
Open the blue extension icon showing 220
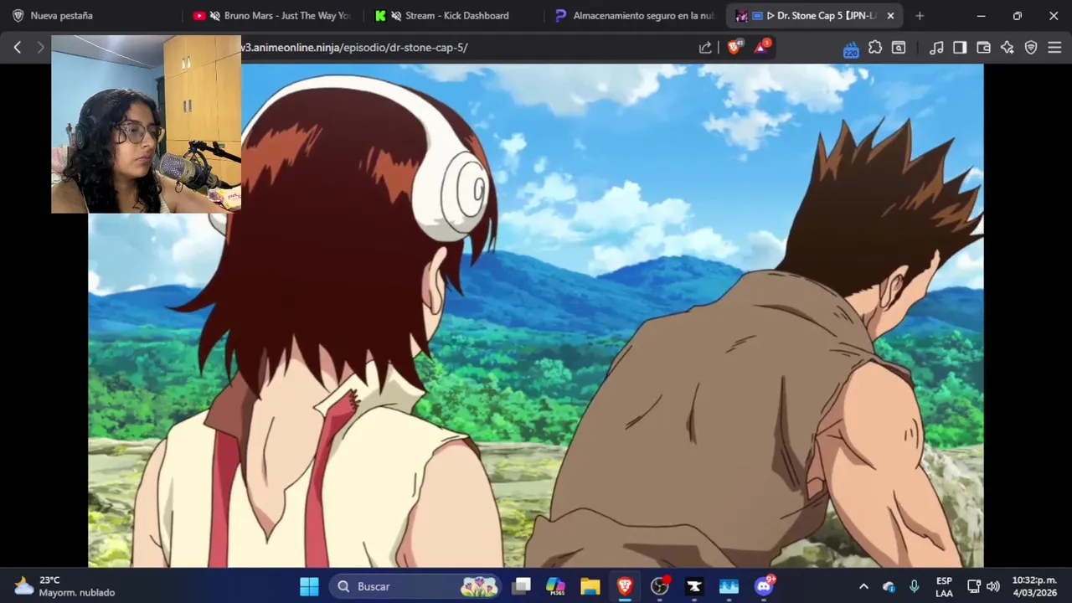[851, 49]
